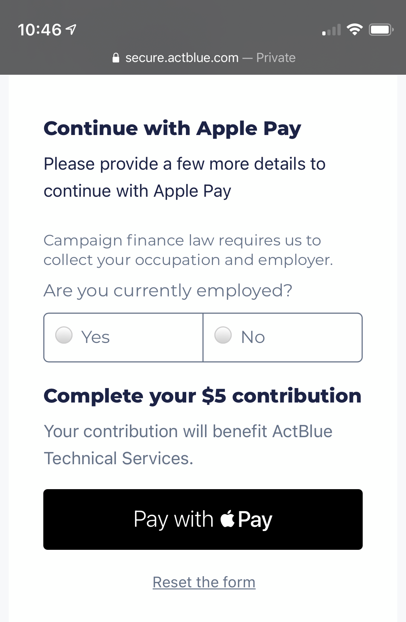Click the "Please provide a few more details" text

tap(184, 177)
